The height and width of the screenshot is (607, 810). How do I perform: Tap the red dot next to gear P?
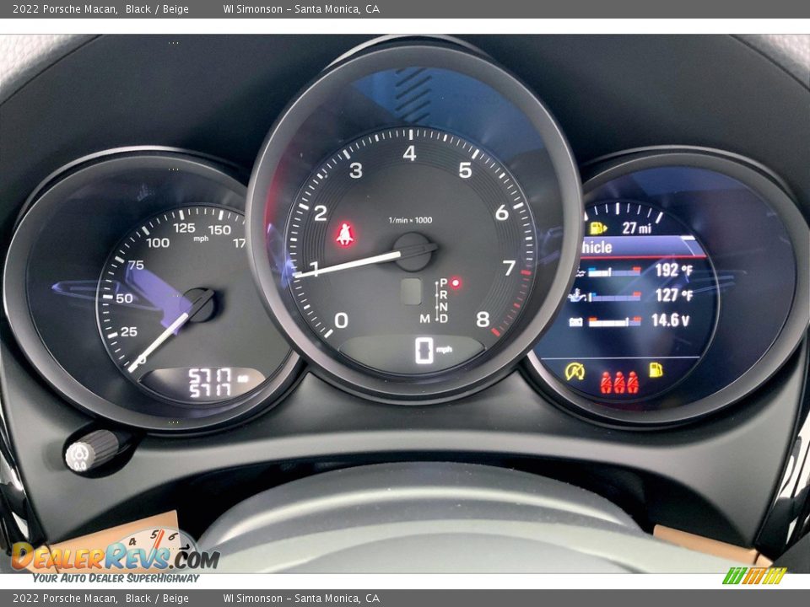pos(456,283)
